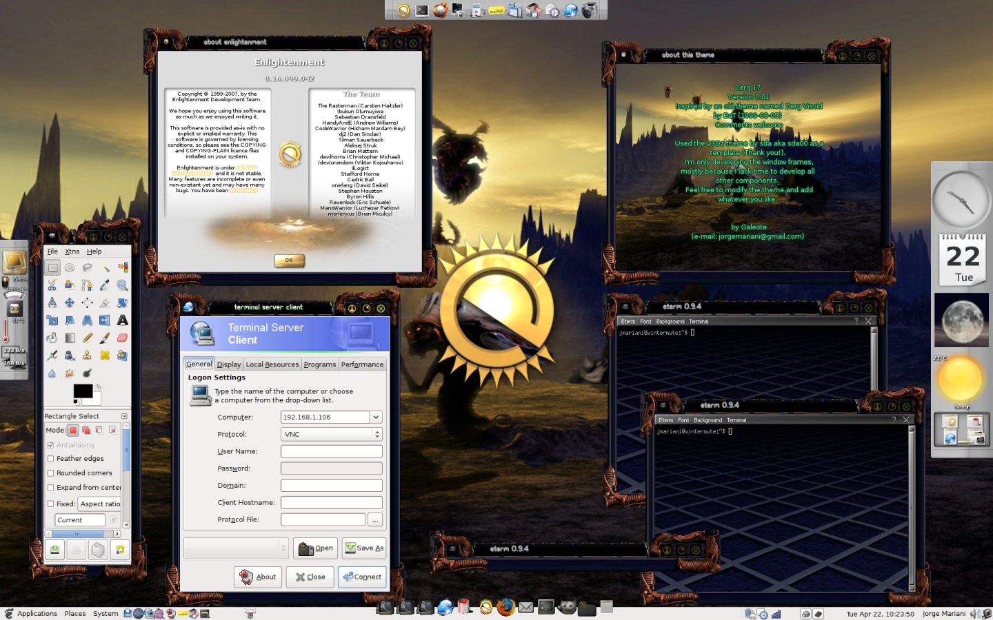This screenshot has height=620, width=993.
Task: Select the Smudge tool
Action: click(x=70, y=373)
